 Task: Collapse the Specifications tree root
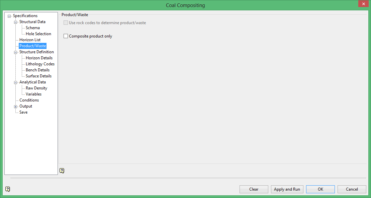(9, 16)
